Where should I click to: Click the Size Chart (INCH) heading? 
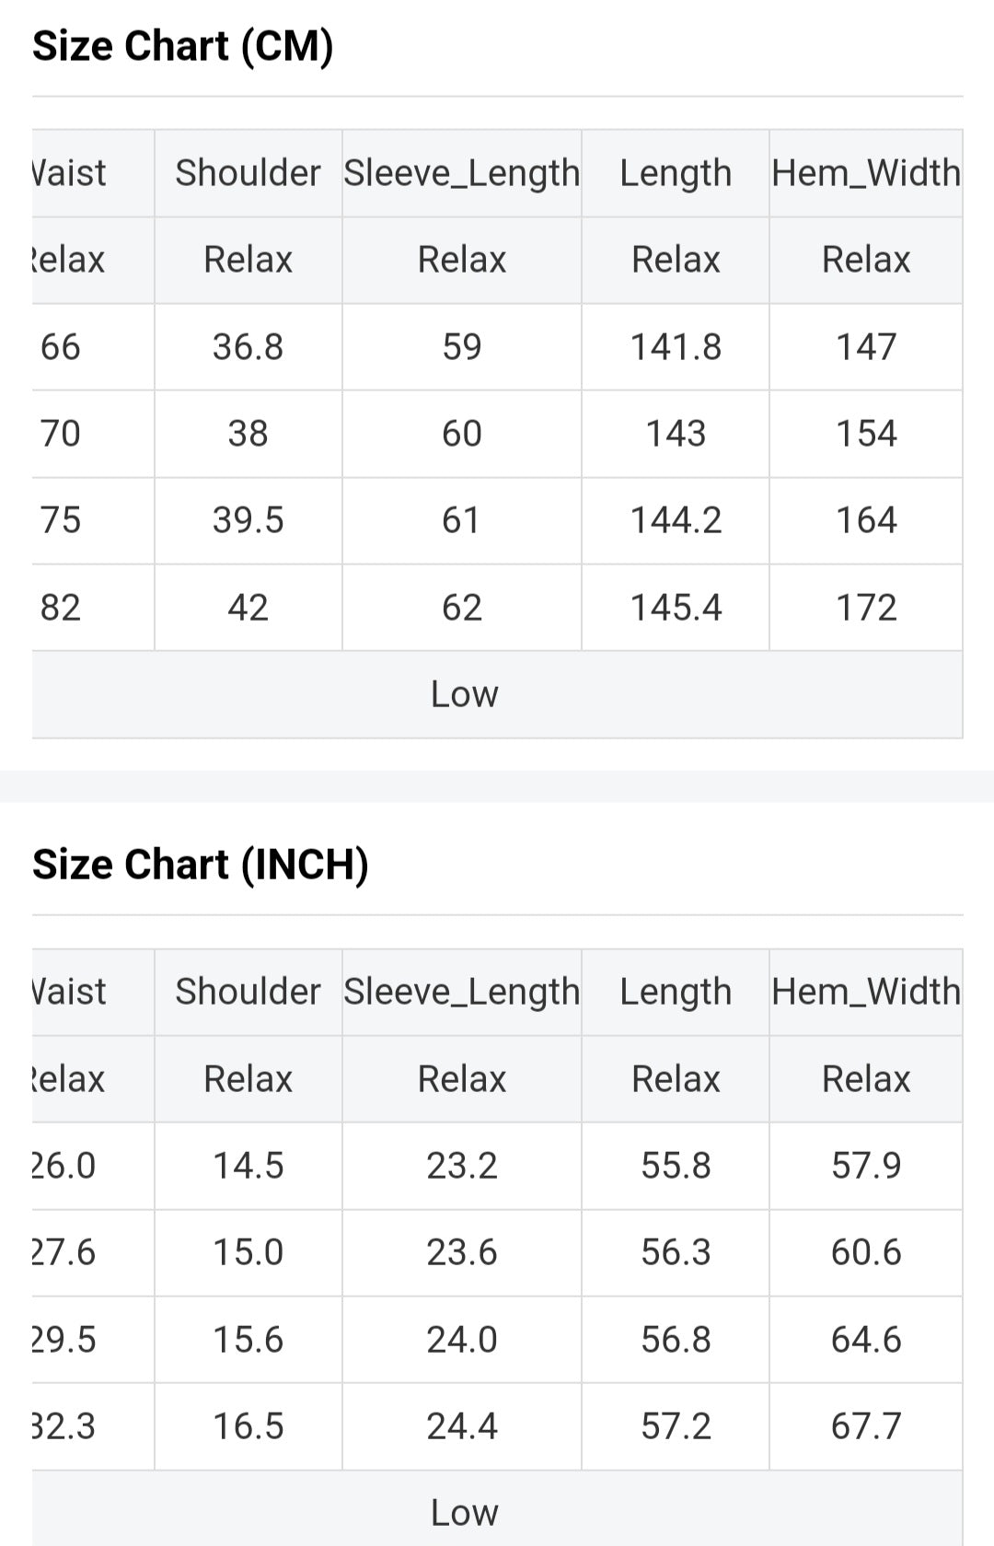pyautogui.click(x=200, y=865)
